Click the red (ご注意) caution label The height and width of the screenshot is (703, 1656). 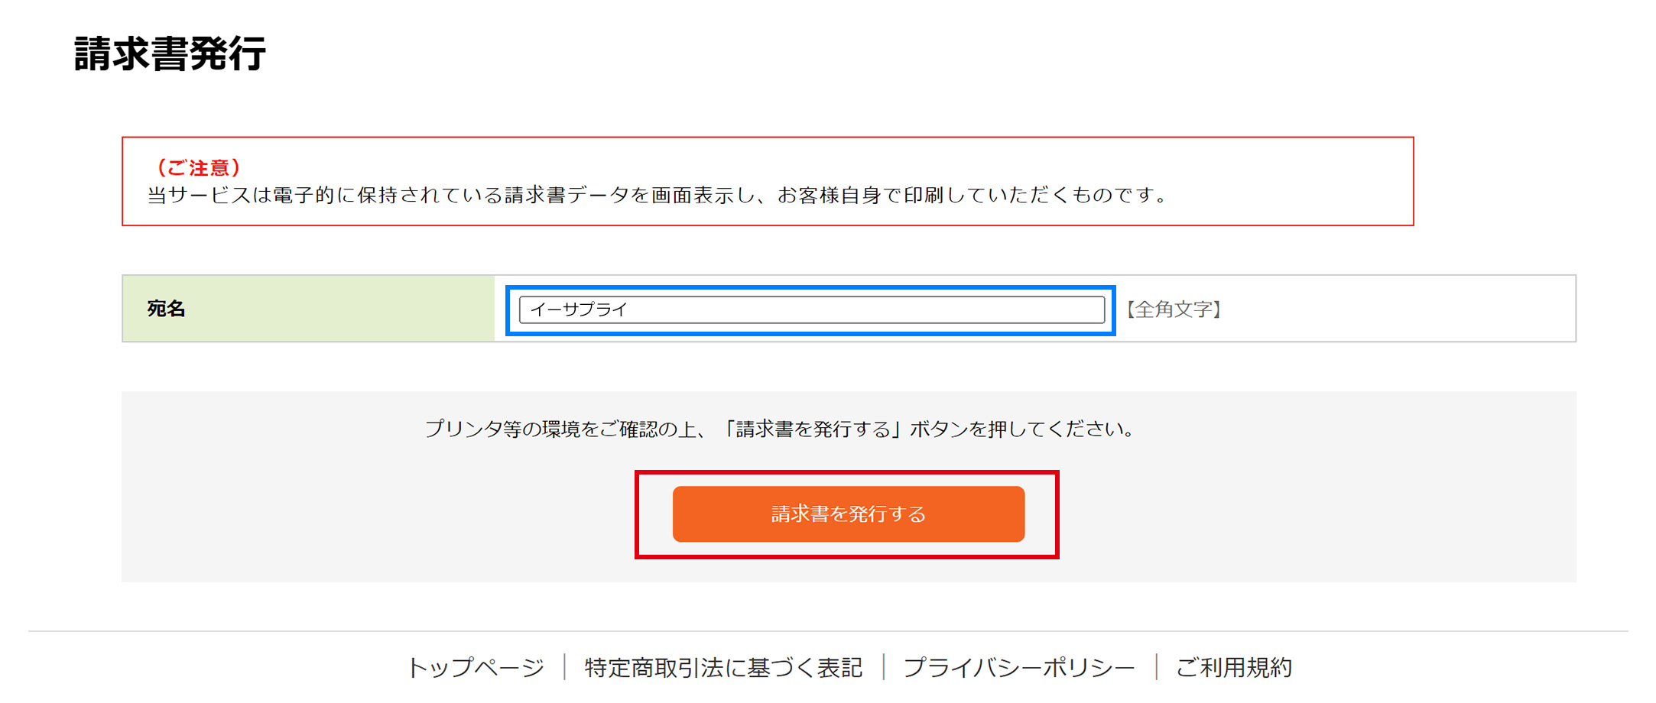198,168
